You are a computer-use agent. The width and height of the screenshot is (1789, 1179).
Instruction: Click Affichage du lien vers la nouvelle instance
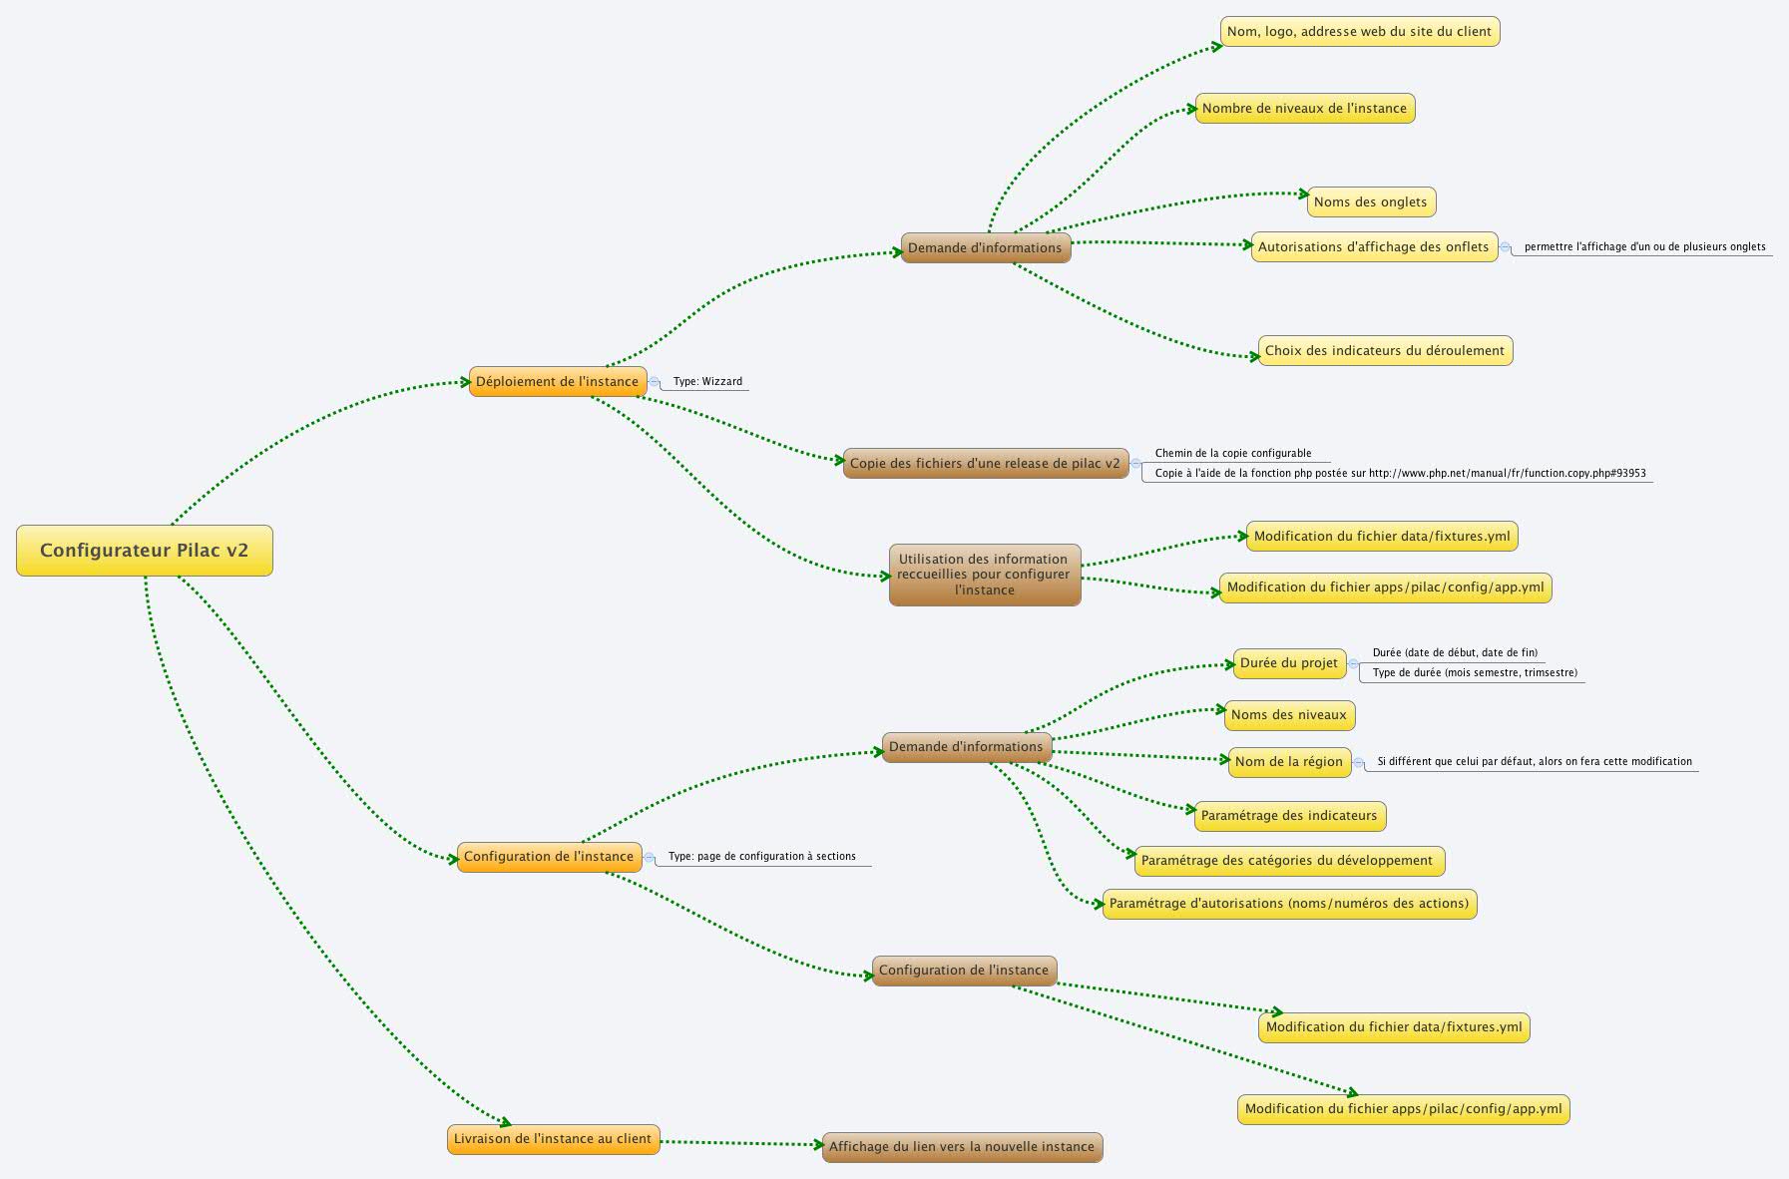pyautogui.click(x=962, y=1147)
